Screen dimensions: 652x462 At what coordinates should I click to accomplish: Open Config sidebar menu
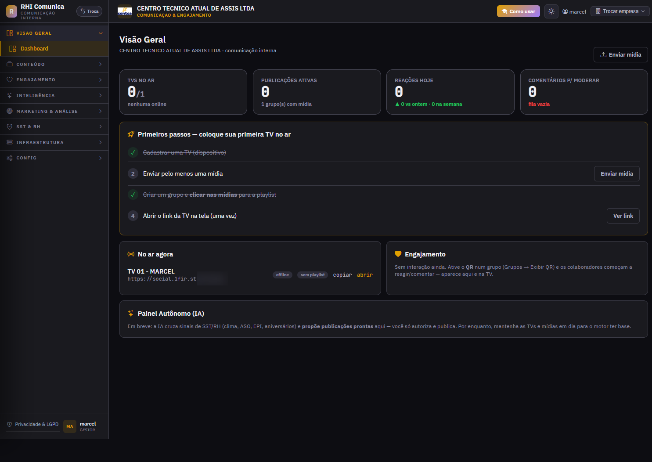tap(54, 158)
